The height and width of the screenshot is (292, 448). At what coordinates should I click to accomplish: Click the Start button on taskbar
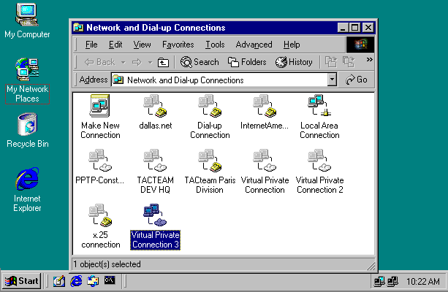point(22,280)
